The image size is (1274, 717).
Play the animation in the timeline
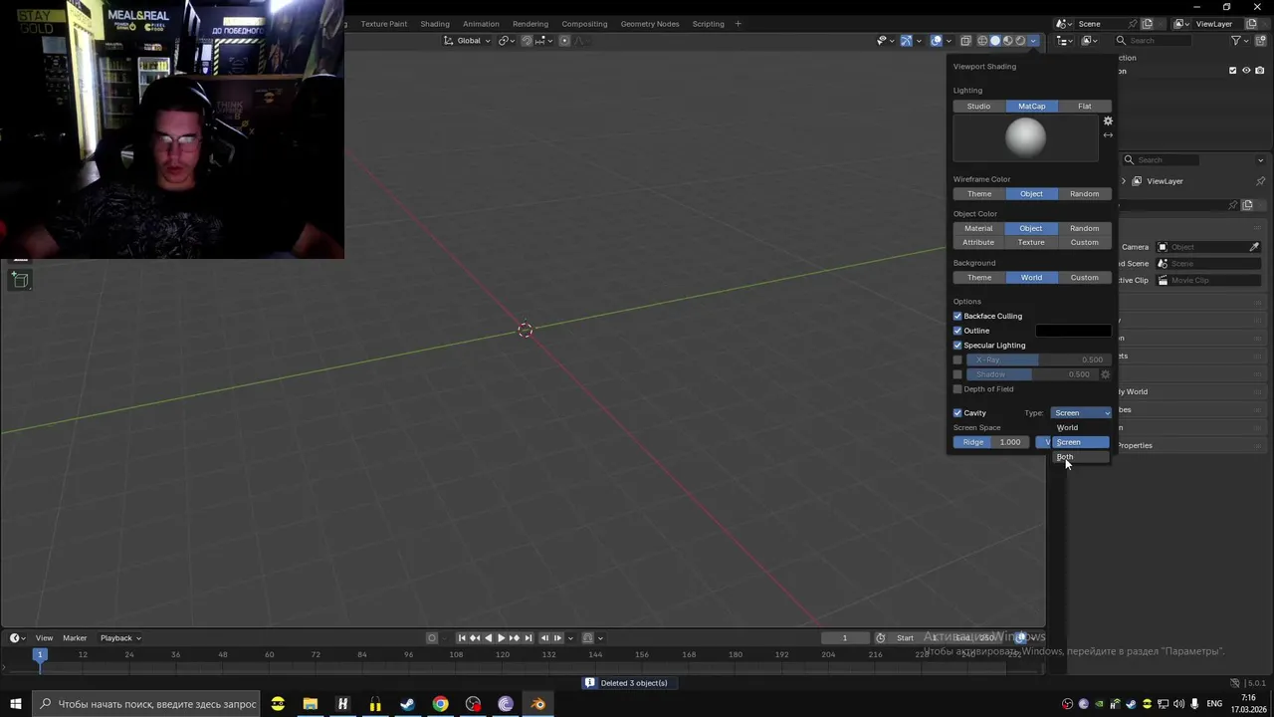point(501,638)
